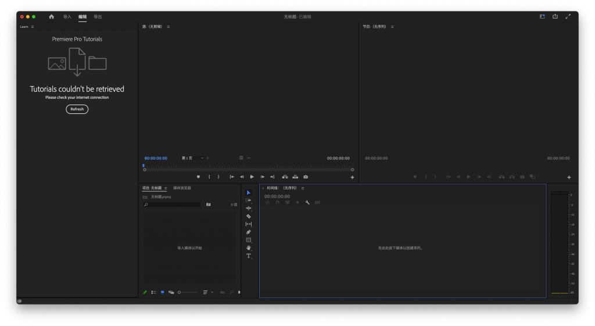Add marker in source monitor
This screenshot has width=595, height=326.
[198, 177]
